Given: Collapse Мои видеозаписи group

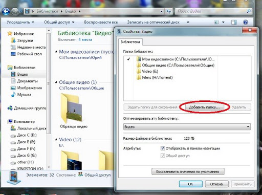Looking at the screenshot, I should tap(56, 52).
